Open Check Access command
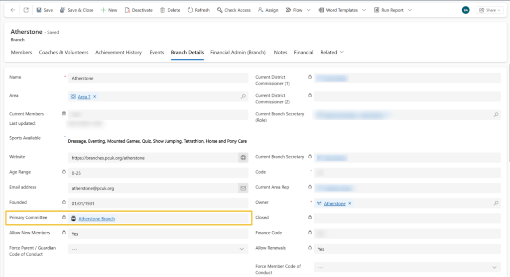Screen dimensions: 510x277 point(234,10)
